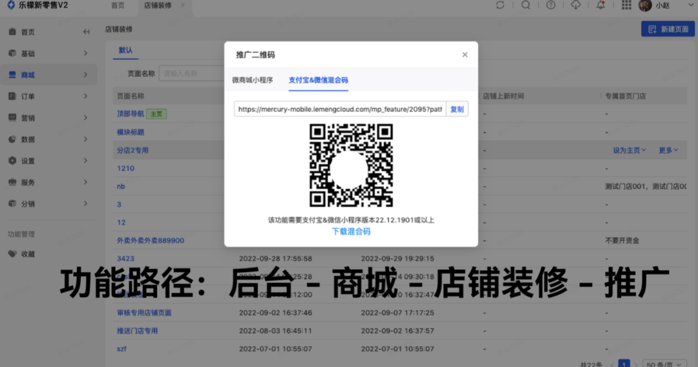This screenshot has height=367, width=698.
Task: Open the 分店2专用 page link
Action: 132,151
